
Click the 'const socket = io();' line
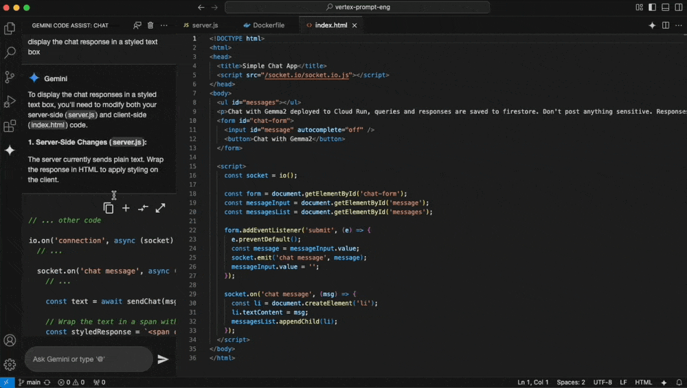pos(260,175)
